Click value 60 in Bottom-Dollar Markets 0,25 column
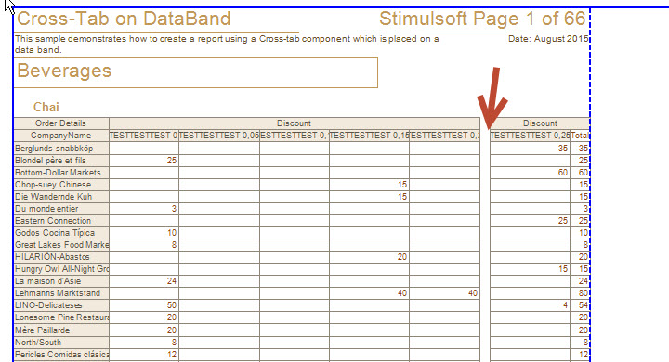Image resolution: width=669 pixels, height=362 pixels. pos(563,173)
